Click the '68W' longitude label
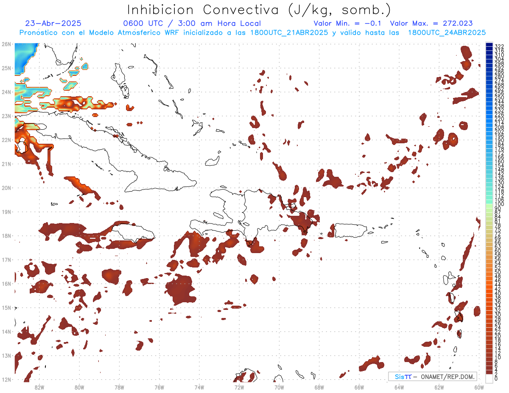Image resolution: width=509 pixels, height=393 pixels. point(319,387)
